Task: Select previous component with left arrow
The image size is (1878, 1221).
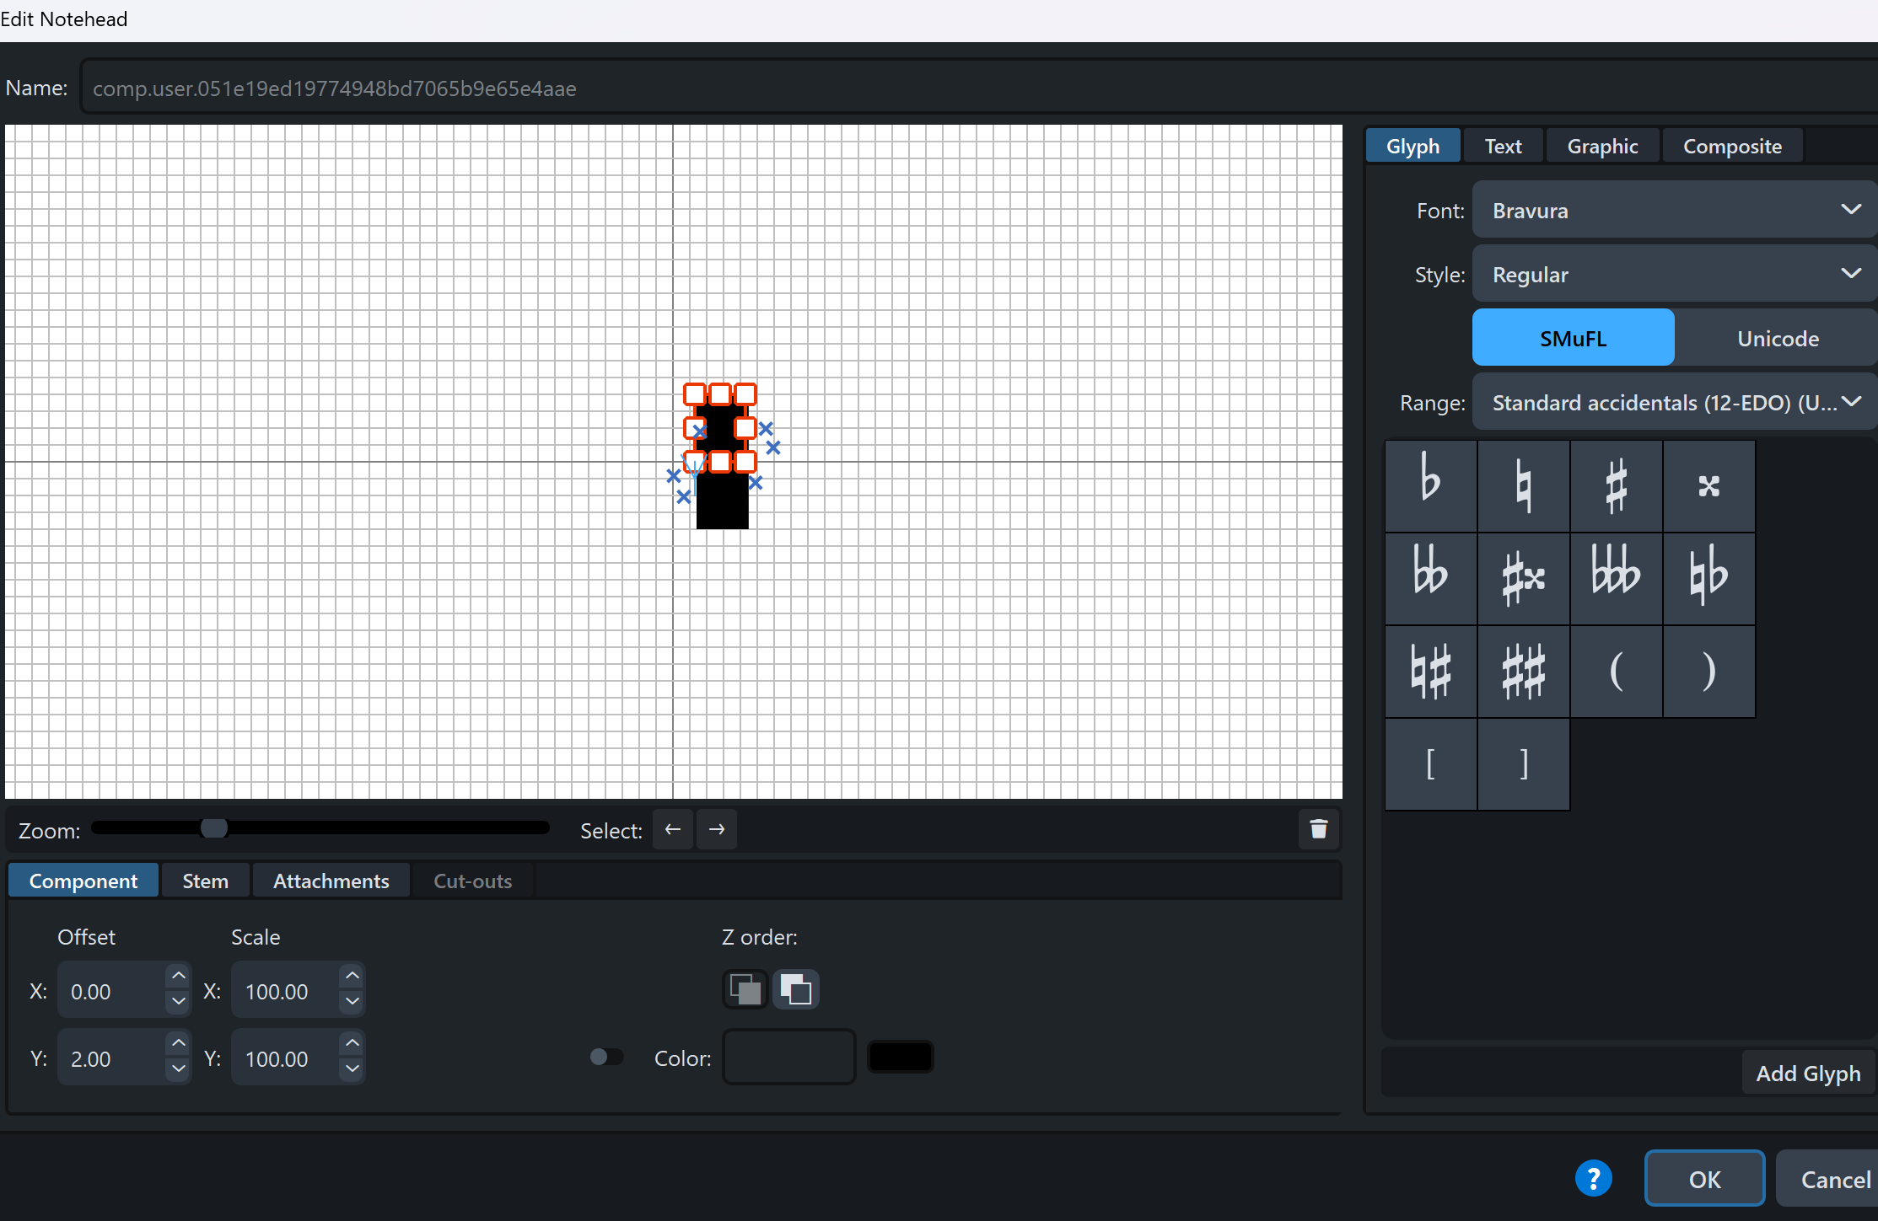Action: 673,829
